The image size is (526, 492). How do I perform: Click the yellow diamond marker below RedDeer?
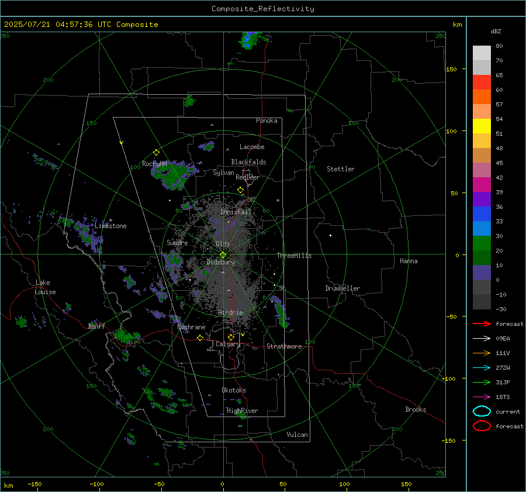[240, 190]
